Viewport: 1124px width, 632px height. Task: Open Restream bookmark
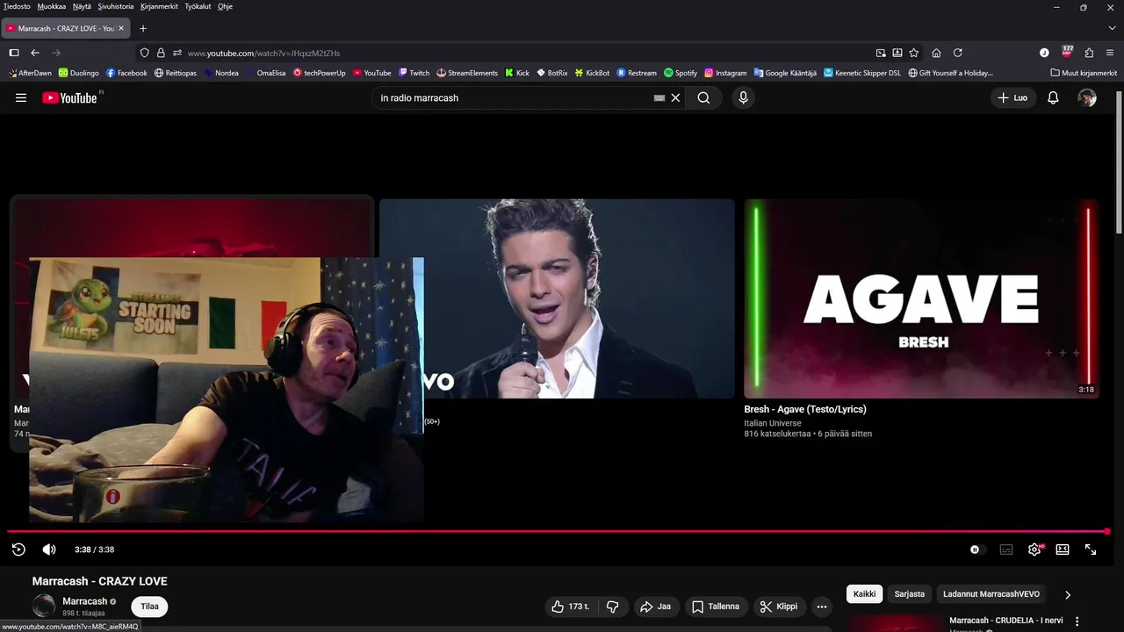click(x=637, y=73)
